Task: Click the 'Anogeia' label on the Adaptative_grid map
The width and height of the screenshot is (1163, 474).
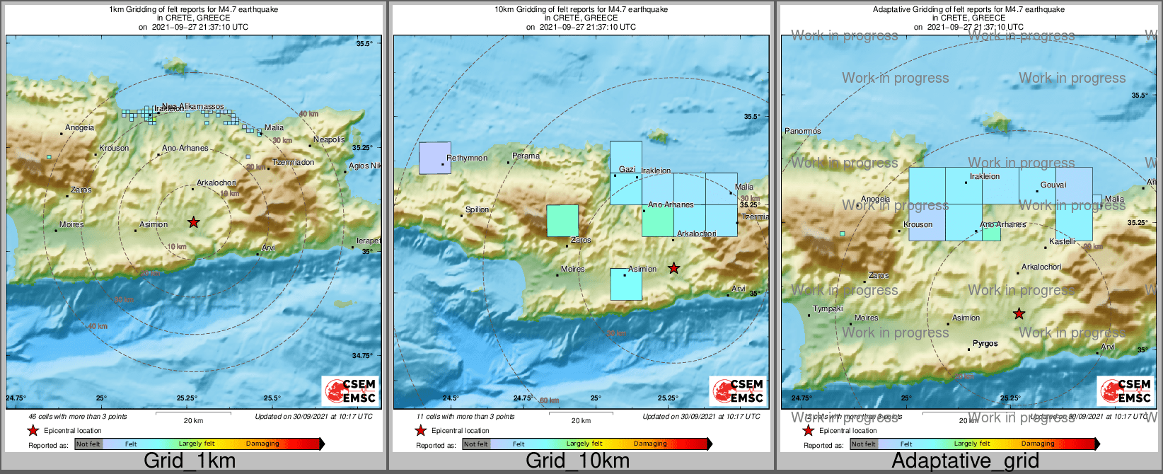Action: click(876, 200)
